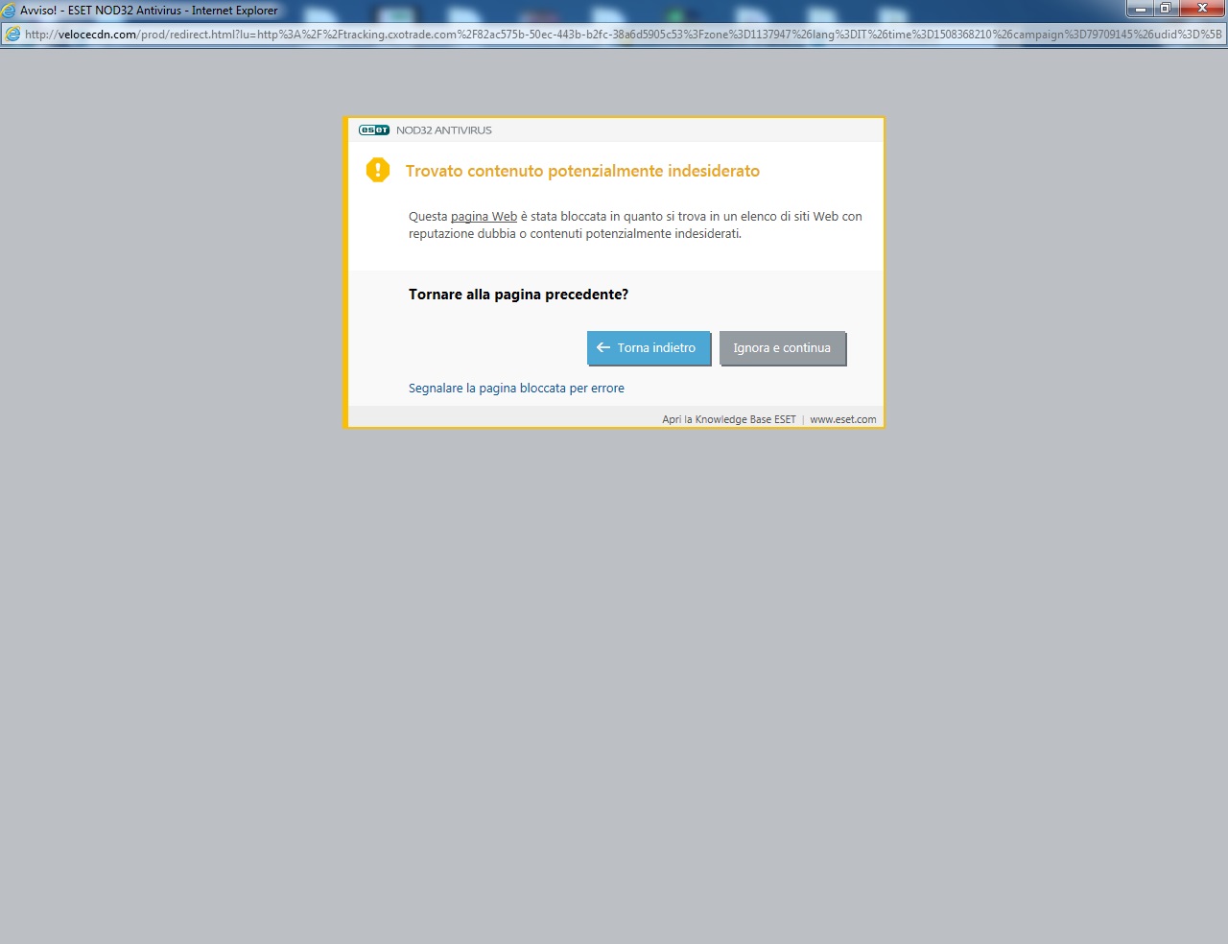Choose Ignora e continua button

tap(783, 348)
